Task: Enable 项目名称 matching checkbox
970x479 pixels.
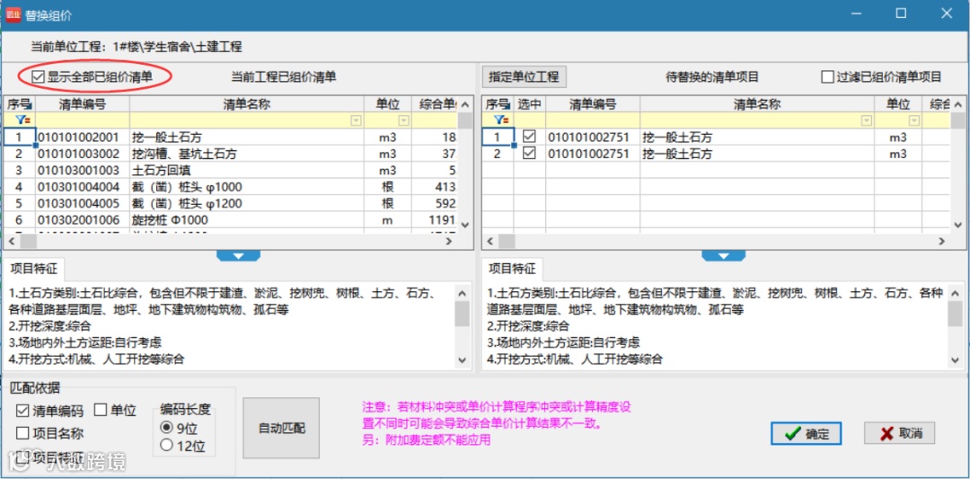Action: click(22, 433)
